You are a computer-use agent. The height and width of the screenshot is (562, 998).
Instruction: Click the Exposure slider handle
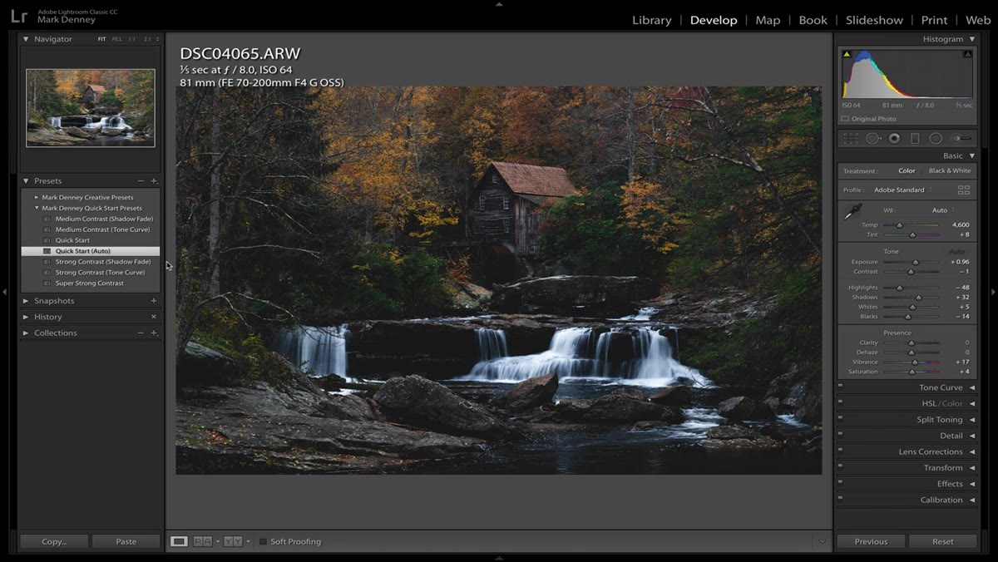pos(914,262)
